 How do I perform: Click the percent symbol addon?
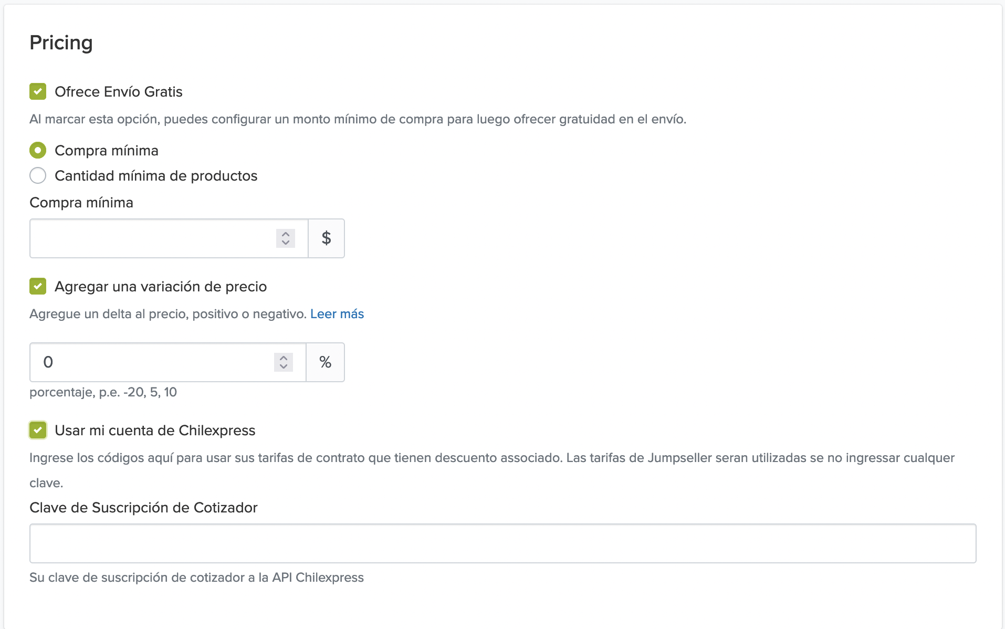pyautogui.click(x=325, y=362)
